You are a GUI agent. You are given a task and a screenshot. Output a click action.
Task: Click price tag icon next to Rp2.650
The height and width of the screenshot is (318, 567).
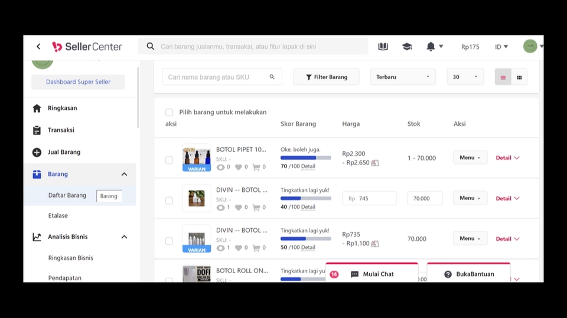pyautogui.click(x=375, y=163)
